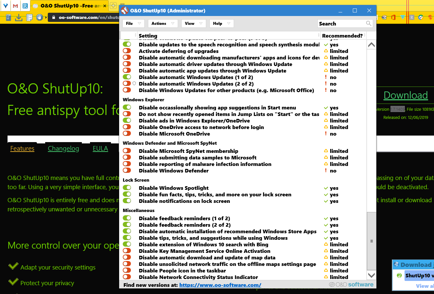Click the vertical scrollbar thumb in settings list
The image size is (434, 294).
tap(371, 241)
